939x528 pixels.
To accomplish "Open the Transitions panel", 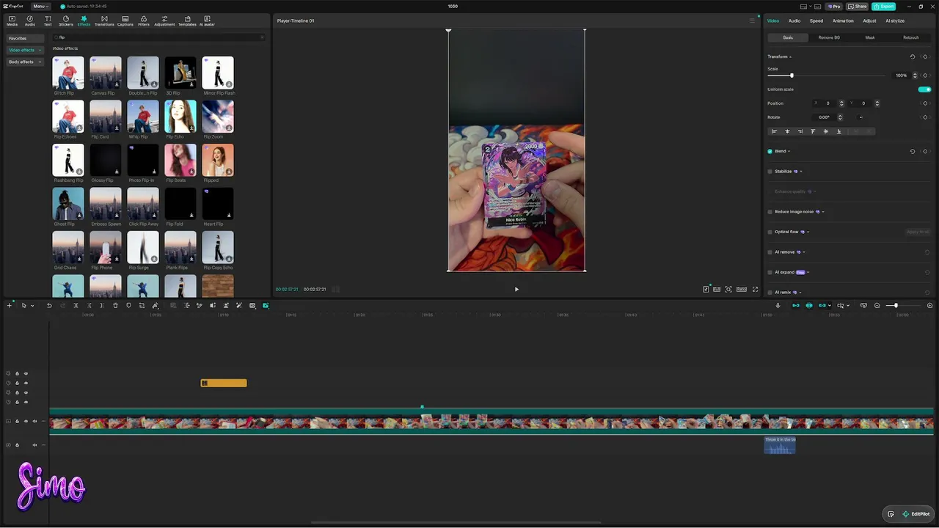I will pos(104,21).
